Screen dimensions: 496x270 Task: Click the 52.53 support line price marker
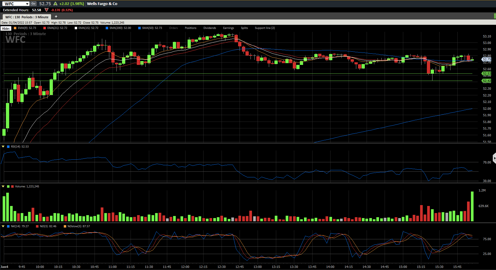[487, 73]
